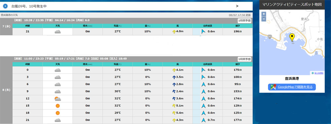Click the wave direction arrow for 7 (水) 21時
This screenshot has width=331, height=124.
(x=203, y=32)
